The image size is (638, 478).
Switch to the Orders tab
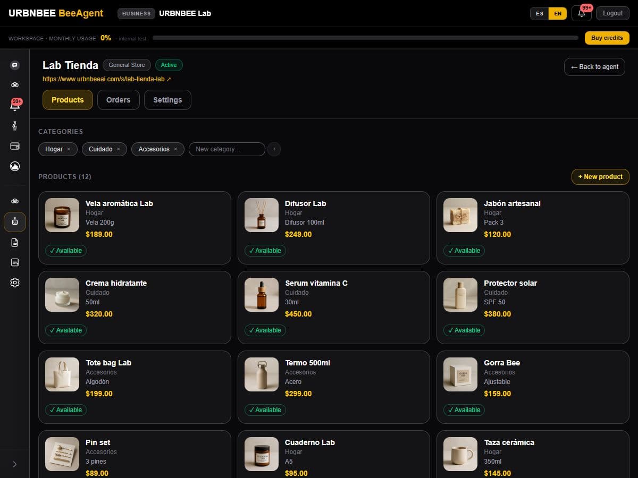(x=118, y=100)
